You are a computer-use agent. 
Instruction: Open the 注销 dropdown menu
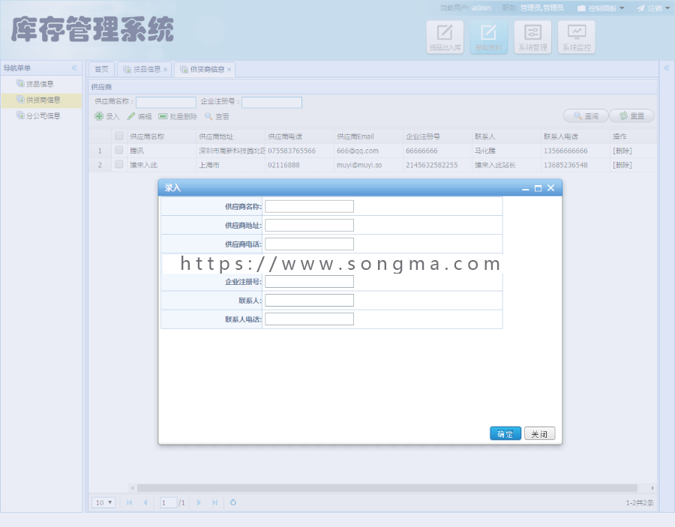(x=654, y=8)
